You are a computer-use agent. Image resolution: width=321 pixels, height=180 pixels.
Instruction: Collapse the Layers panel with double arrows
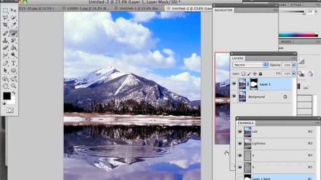(295, 53)
